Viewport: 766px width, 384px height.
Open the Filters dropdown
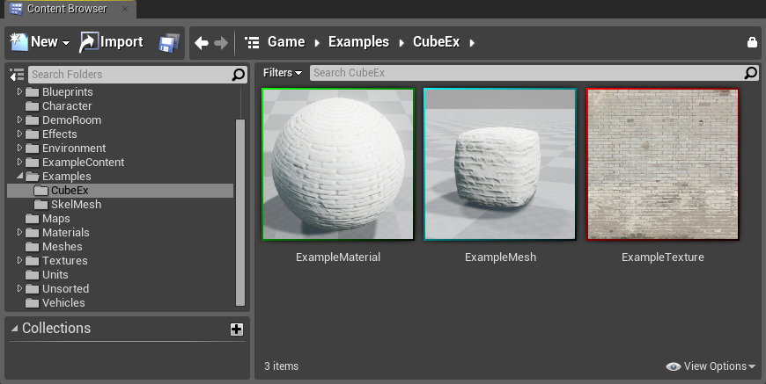283,73
